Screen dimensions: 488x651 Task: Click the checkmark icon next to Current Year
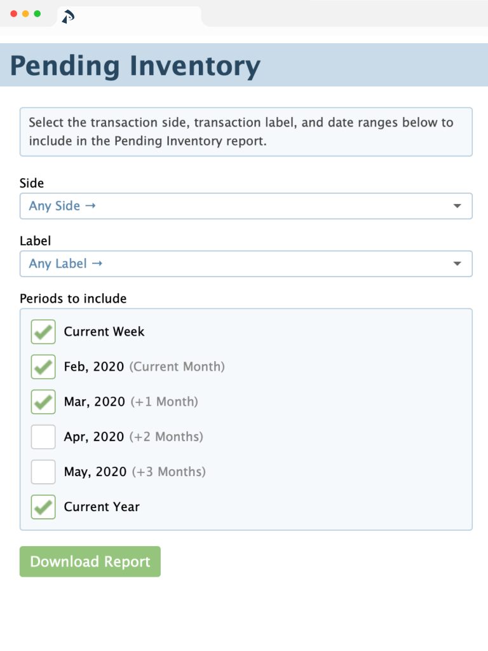pos(43,507)
